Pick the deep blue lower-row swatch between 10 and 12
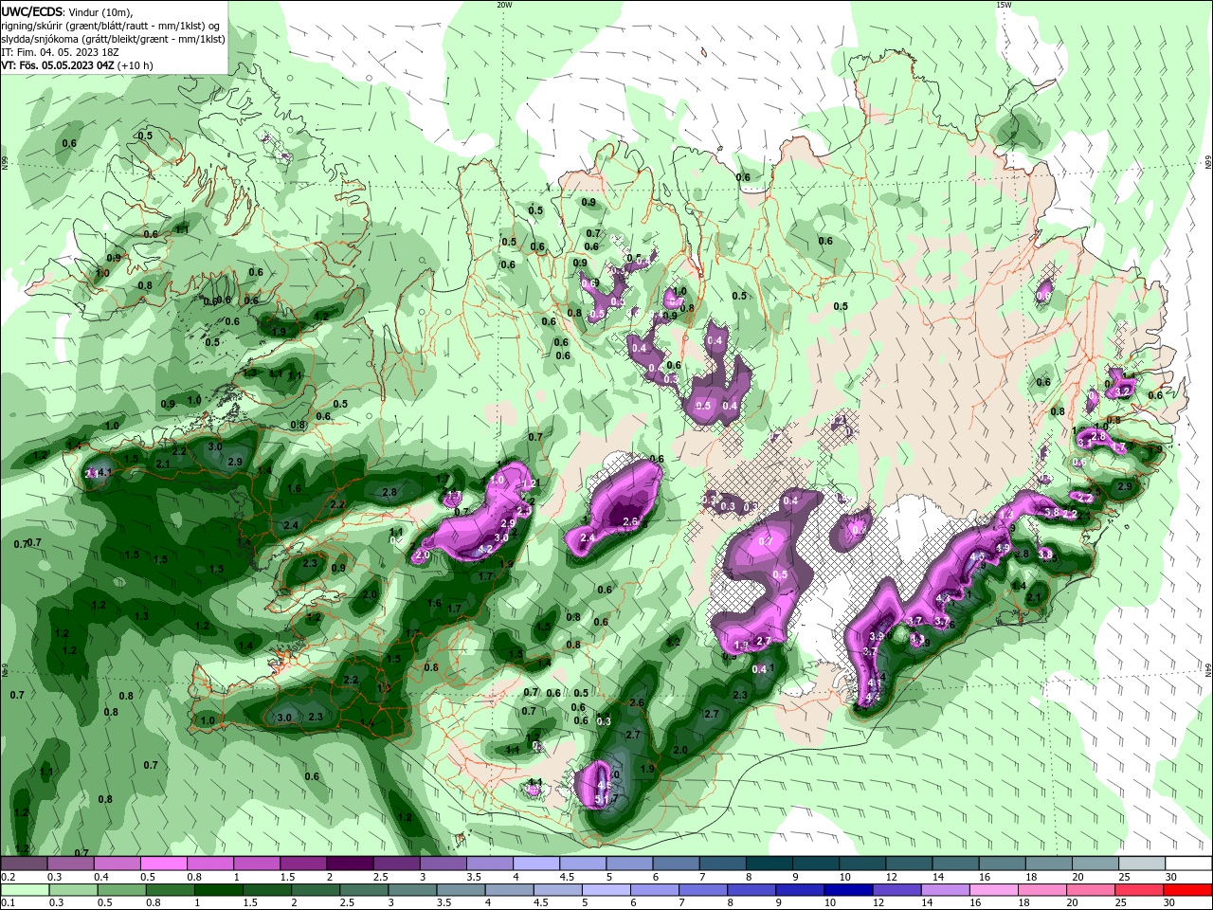Viewport: 1213px width, 910px height. pyautogui.click(x=846, y=889)
